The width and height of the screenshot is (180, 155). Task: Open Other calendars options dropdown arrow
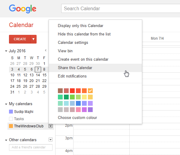click(x=50, y=140)
